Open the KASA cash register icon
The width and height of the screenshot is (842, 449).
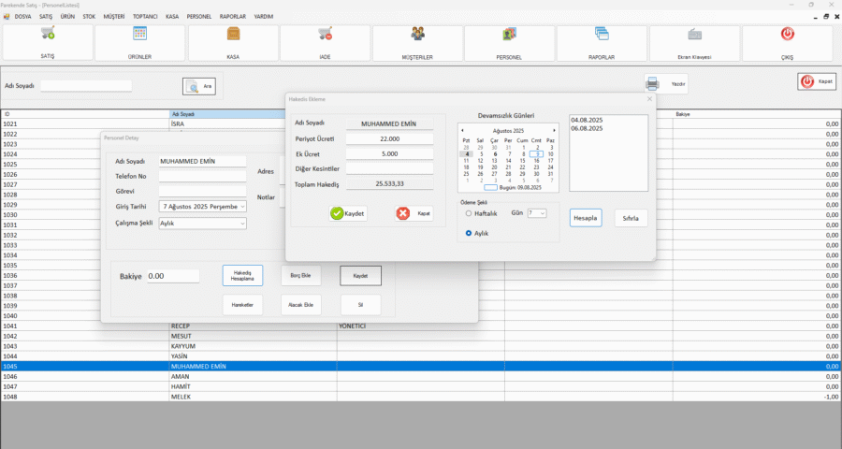pyautogui.click(x=233, y=35)
